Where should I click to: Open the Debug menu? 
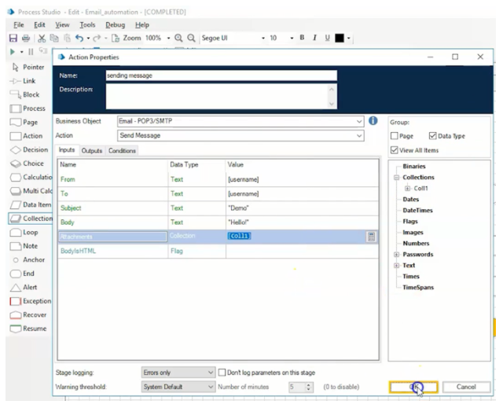115,25
